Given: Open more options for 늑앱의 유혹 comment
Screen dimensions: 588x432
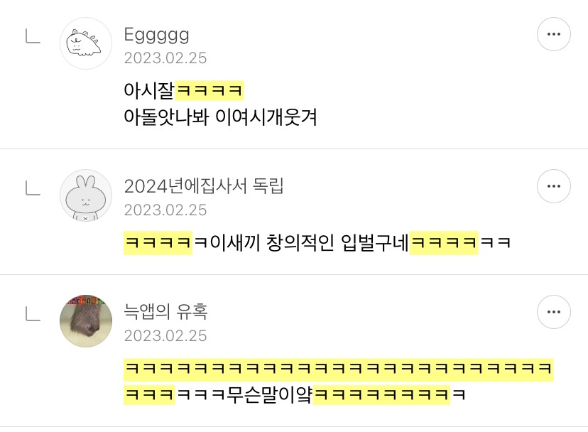Looking at the screenshot, I should pos(553,312).
